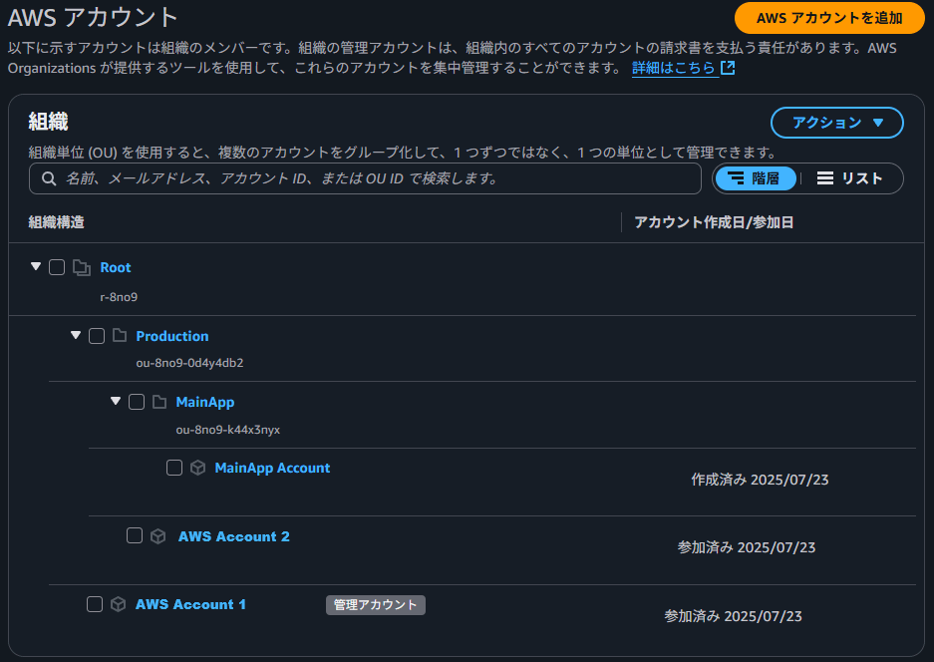
Task: Click the Production OU folder icon
Action: [120, 335]
